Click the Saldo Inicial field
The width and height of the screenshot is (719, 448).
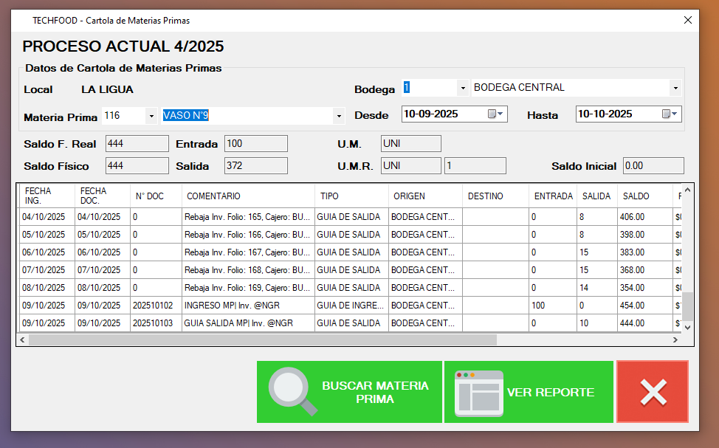pyautogui.click(x=653, y=166)
